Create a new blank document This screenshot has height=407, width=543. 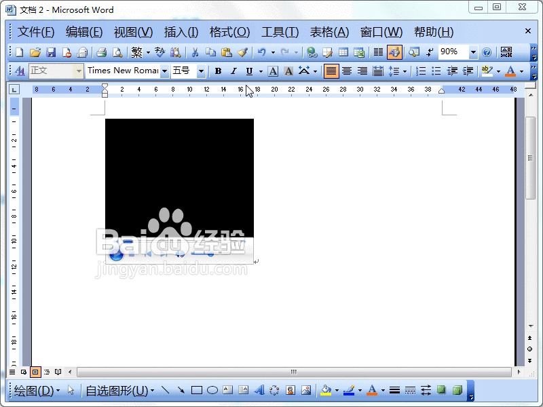(20, 52)
